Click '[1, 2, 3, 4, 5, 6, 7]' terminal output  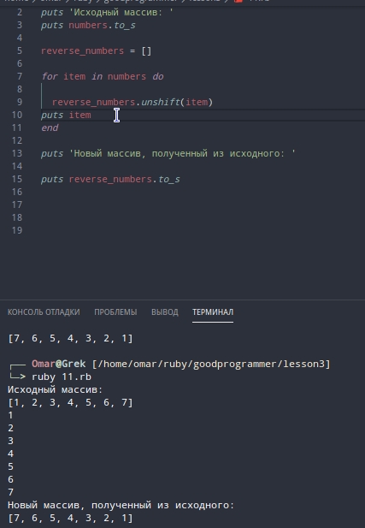tap(70, 402)
